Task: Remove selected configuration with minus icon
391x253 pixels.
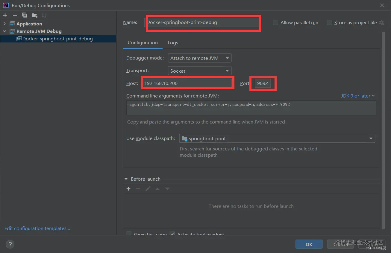Action: (15, 15)
